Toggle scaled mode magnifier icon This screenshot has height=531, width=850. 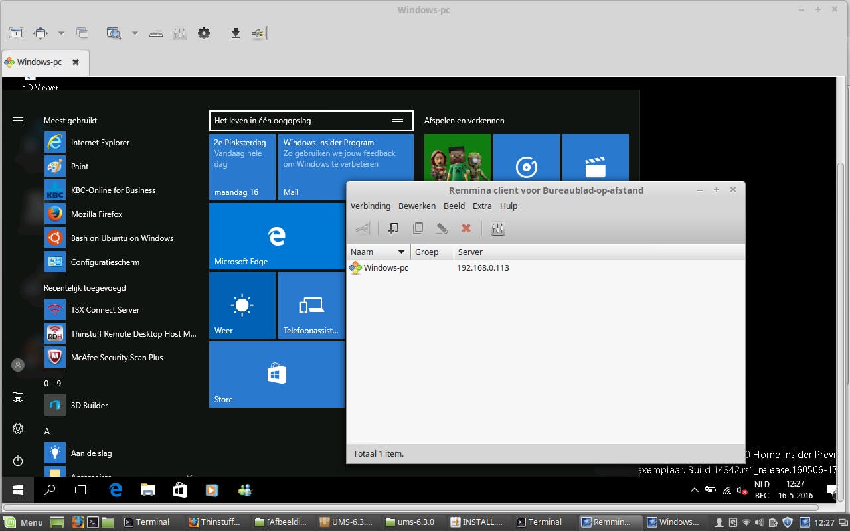(x=114, y=33)
